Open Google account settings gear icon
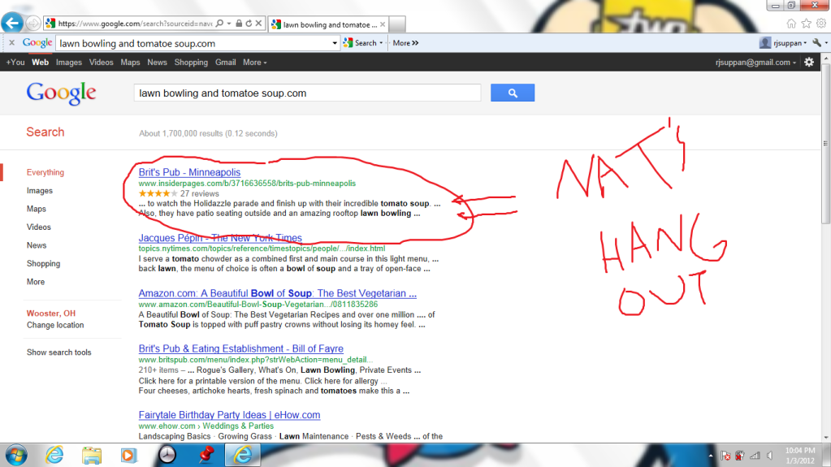 808,63
